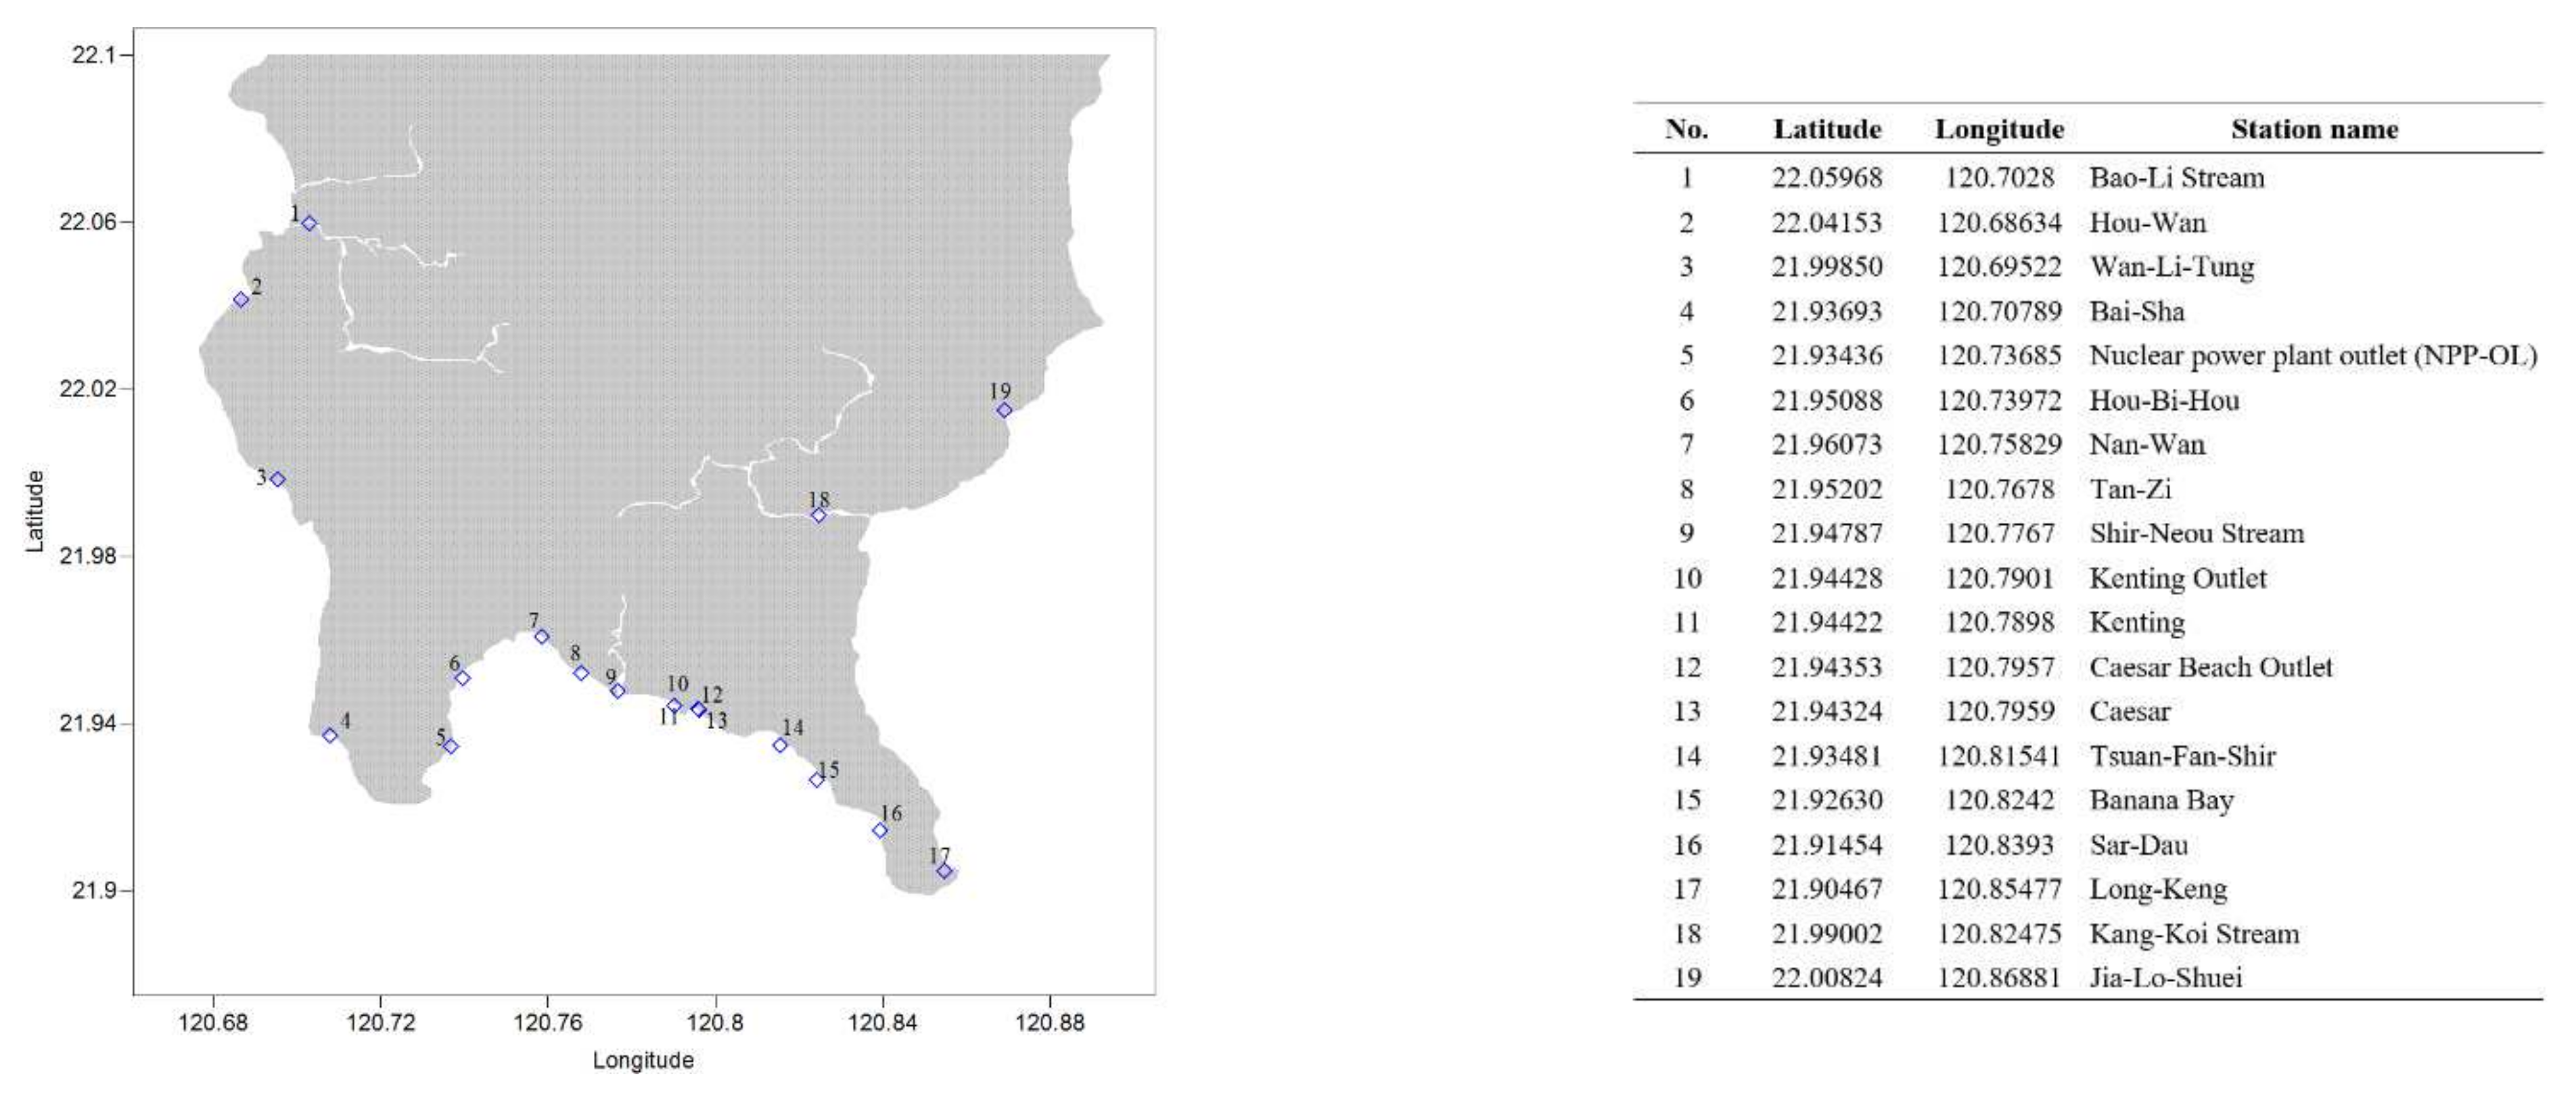The image size is (2576, 1097).
Task: Click the station 1 diamond marker
Action: (x=310, y=223)
